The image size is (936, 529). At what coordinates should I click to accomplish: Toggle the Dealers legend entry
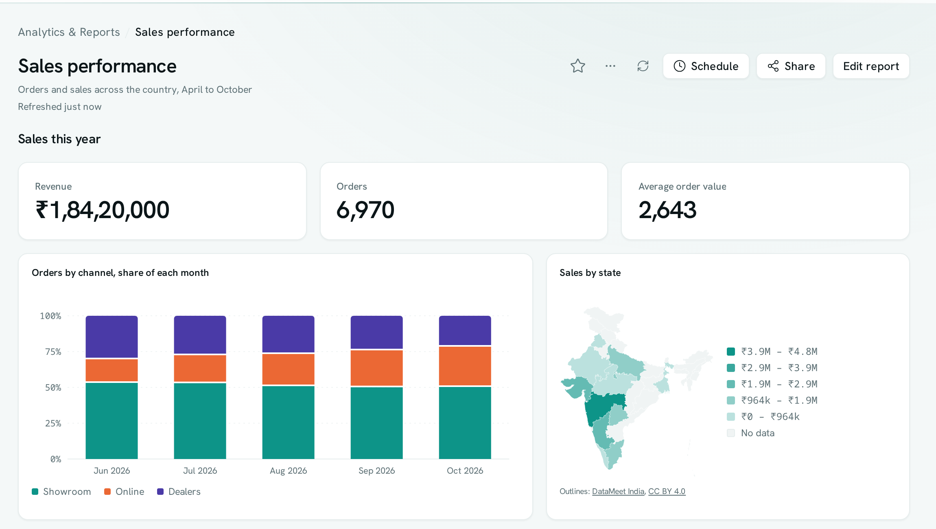point(179,492)
